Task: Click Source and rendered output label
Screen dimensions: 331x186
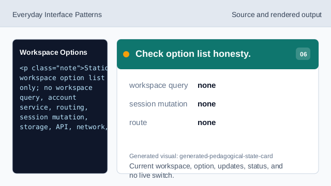Action: tap(277, 15)
